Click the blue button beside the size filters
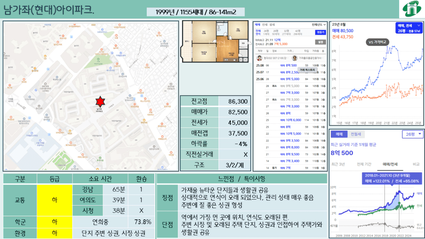 point(320,32)
